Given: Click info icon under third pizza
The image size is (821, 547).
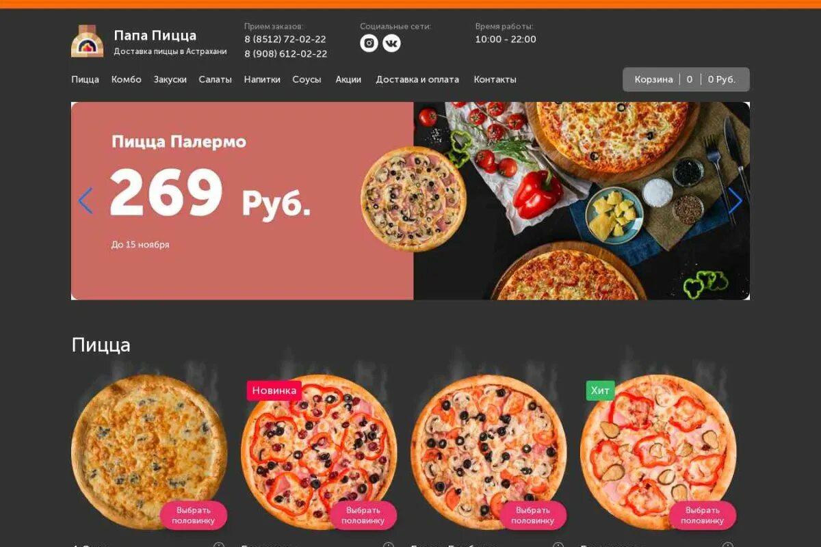Looking at the screenshot, I should [558, 546].
